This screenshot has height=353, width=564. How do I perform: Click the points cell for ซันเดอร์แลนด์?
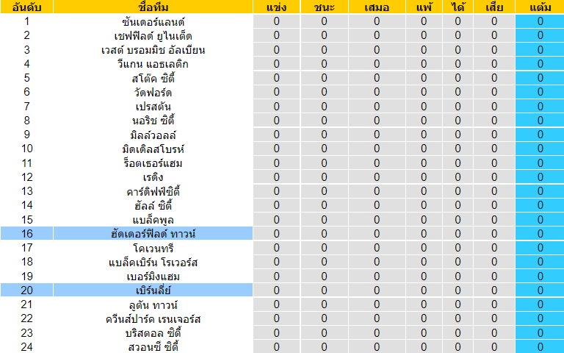point(540,21)
